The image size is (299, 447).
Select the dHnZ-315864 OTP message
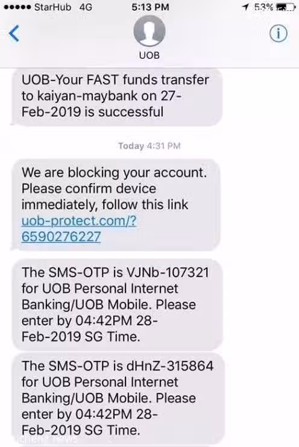(118, 398)
